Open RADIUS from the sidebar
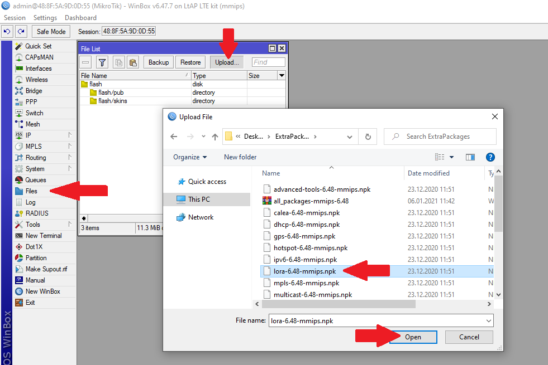Screen dimensions: 548x365 point(44,213)
